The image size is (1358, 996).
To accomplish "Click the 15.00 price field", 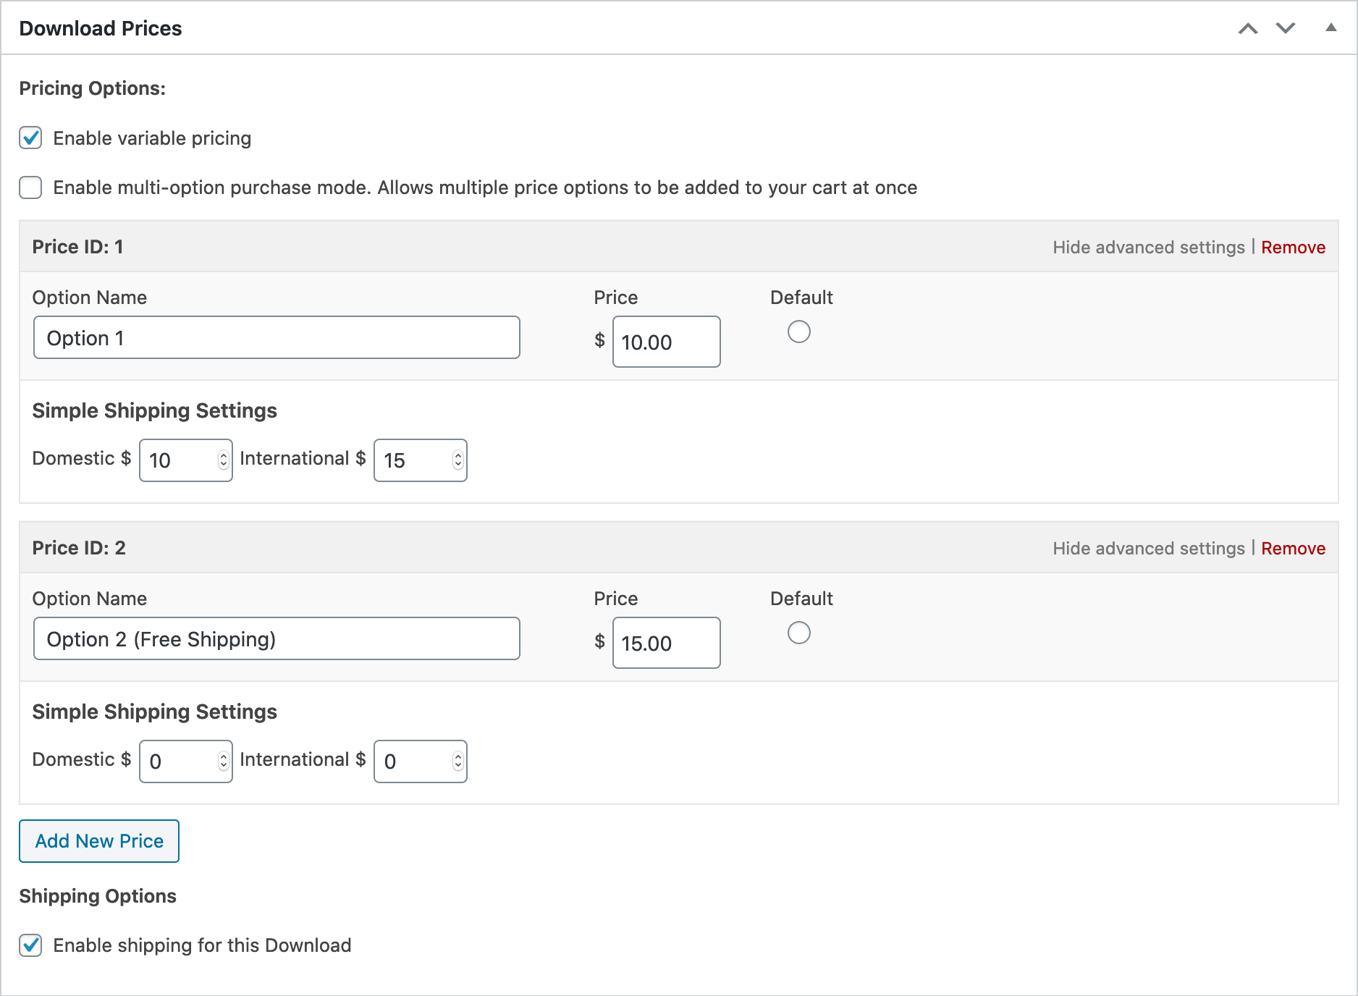I will pyautogui.click(x=666, y=643).
